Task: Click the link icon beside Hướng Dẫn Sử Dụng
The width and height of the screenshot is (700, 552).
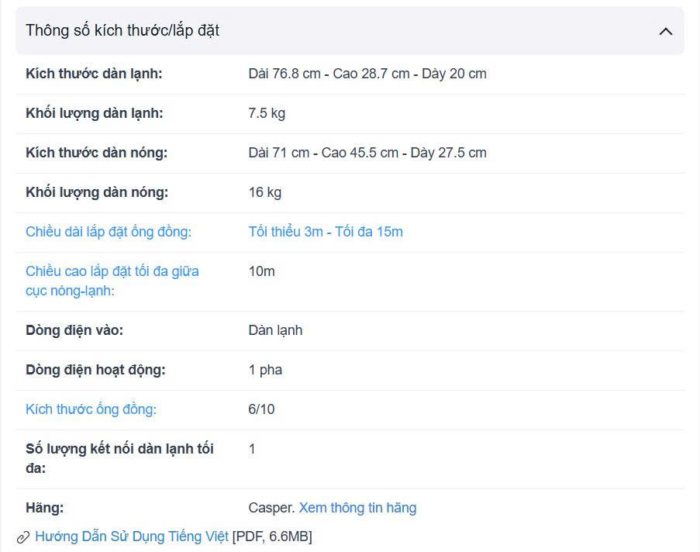Action: [x=23, y=537]
